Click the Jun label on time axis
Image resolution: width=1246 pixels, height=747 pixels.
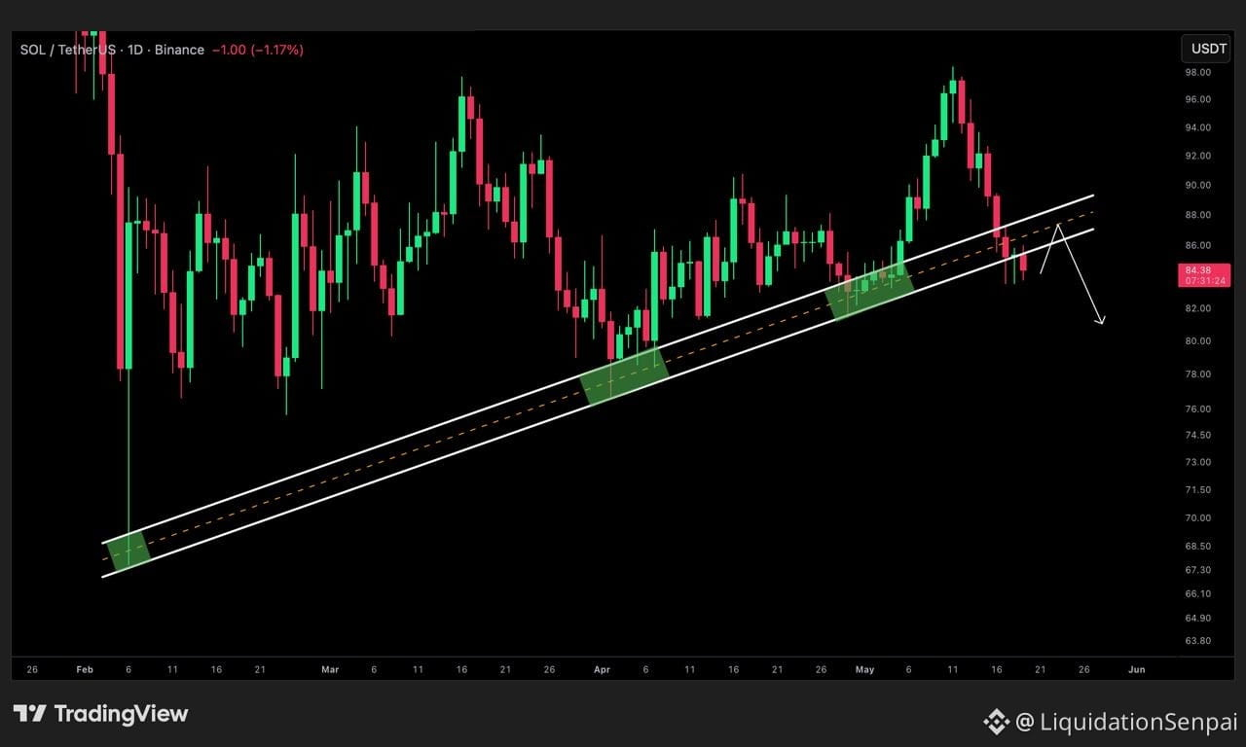point(1136,669)
